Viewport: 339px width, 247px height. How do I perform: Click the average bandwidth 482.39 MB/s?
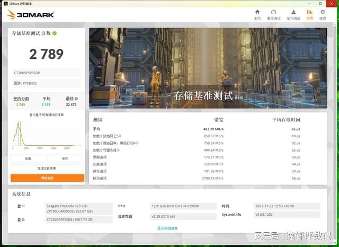213,129
